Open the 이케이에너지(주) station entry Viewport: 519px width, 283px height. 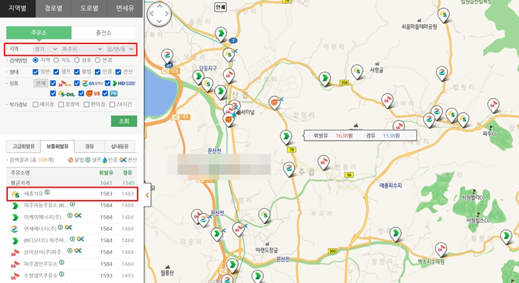[72, 217]
